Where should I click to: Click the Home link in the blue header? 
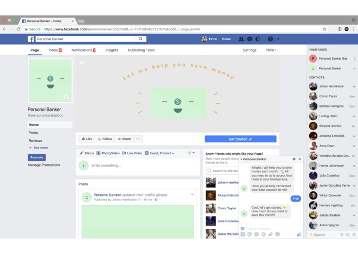226,39
